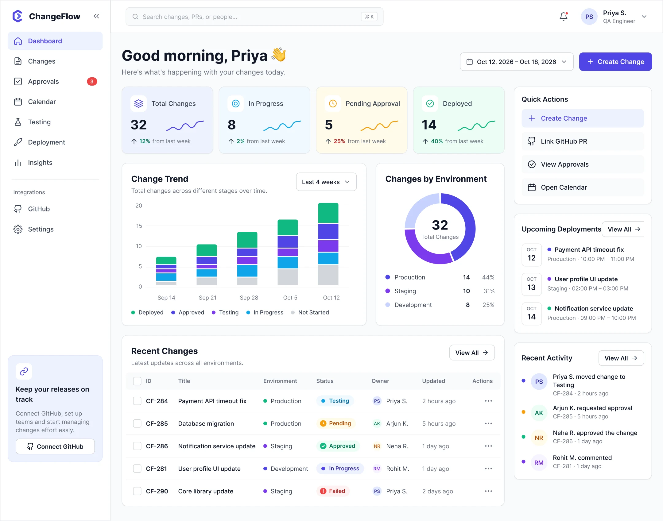
Task: Open actions menu for CF-286 row
Action: [x=488, y=446]
